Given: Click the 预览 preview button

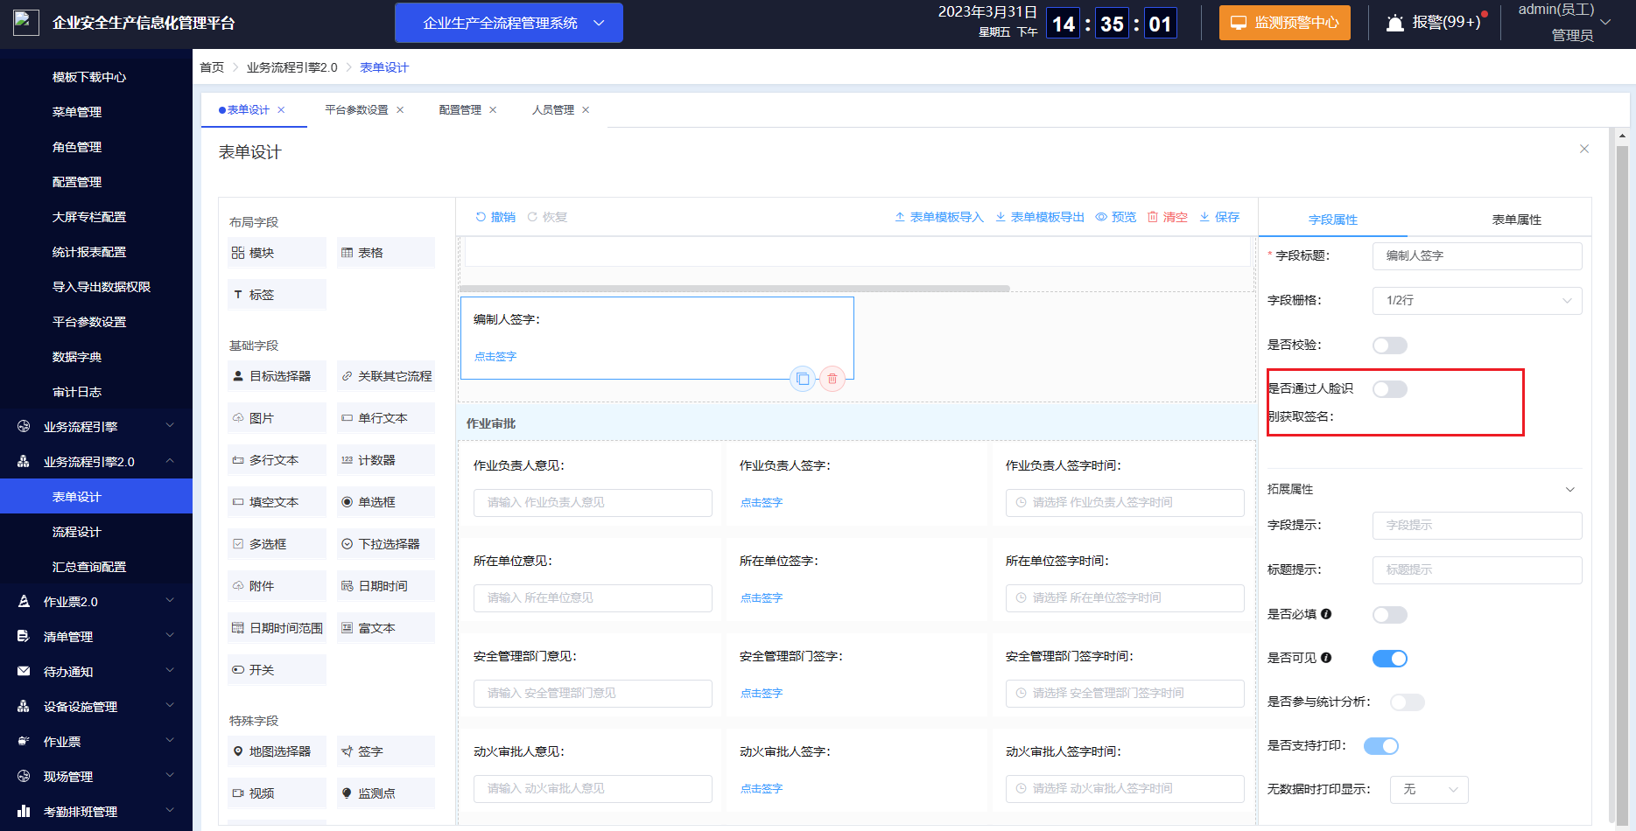Looking at the screenshot, I should point(1116,217).
